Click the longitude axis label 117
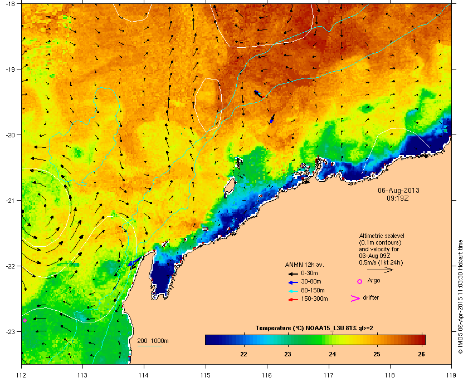The image size is (468, 378). 329,375
